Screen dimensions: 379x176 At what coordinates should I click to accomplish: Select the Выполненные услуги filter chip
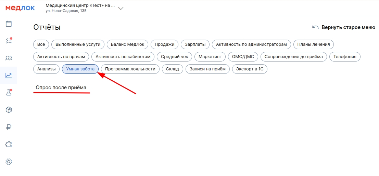(78, 44)
